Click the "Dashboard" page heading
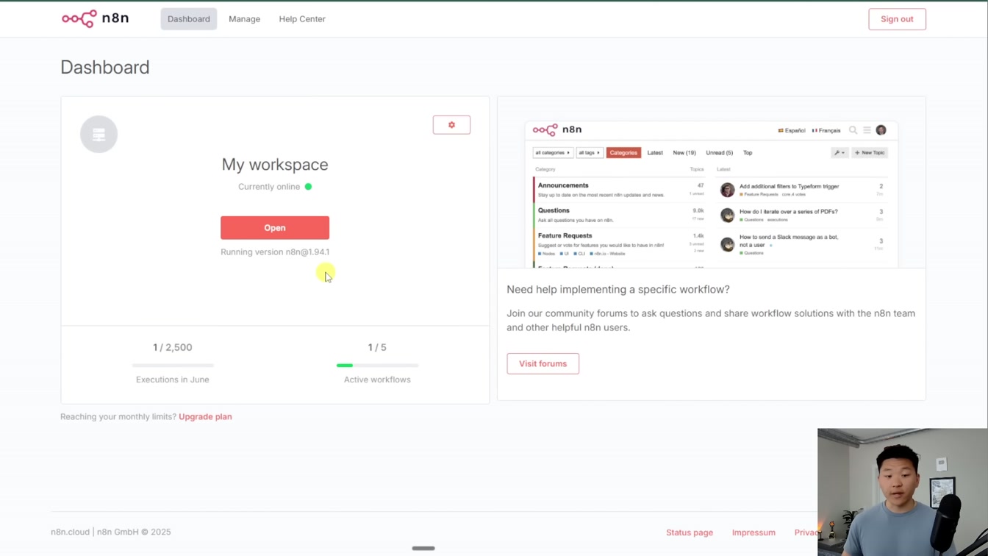This screenshot has height=556, width=988. point(105,67)
